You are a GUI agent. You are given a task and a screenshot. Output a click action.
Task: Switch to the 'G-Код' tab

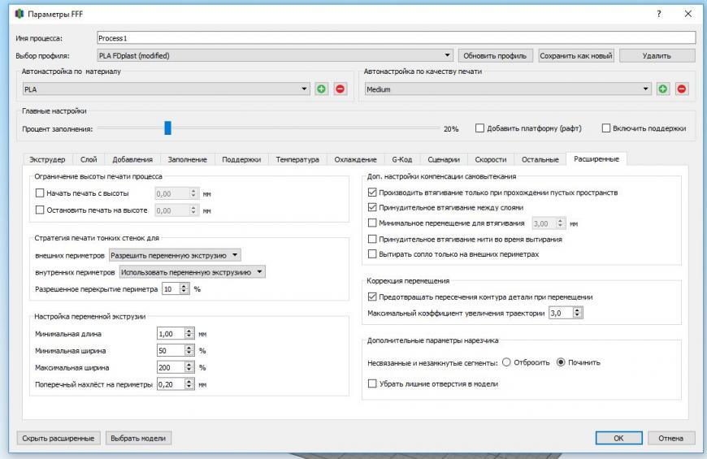pyautogui.click(x=401, y=159)
